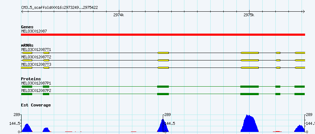Click the Est Coverage track heading
315x134 pixels.
click(36, 105)
